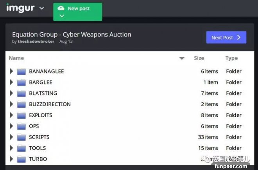Click the post title Equation Group text
This screenshot has height=170, width=258.
point(72,34)
